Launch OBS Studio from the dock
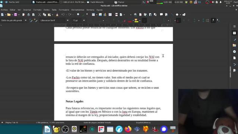Image resolution: width=238 pixels, height=134 pixels. coord(65,129)
